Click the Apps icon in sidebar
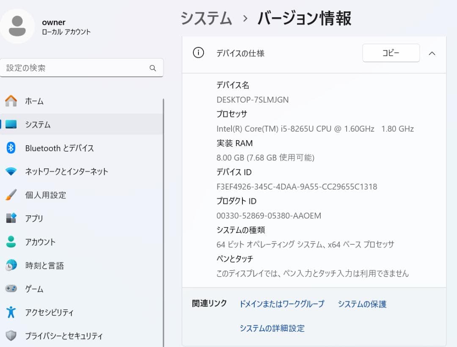 [11, 218]
